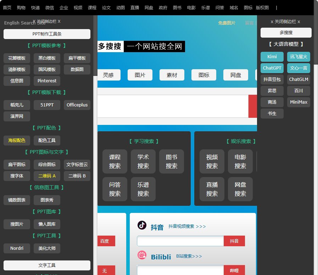Open the 花瓣模板 template link

pos(17,58)
